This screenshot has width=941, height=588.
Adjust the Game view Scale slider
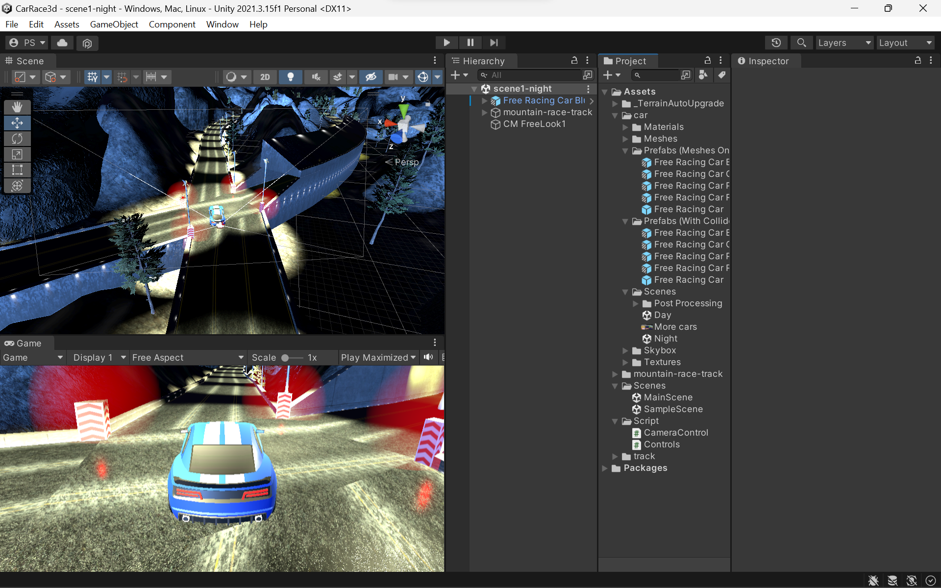tap(285, 358)
